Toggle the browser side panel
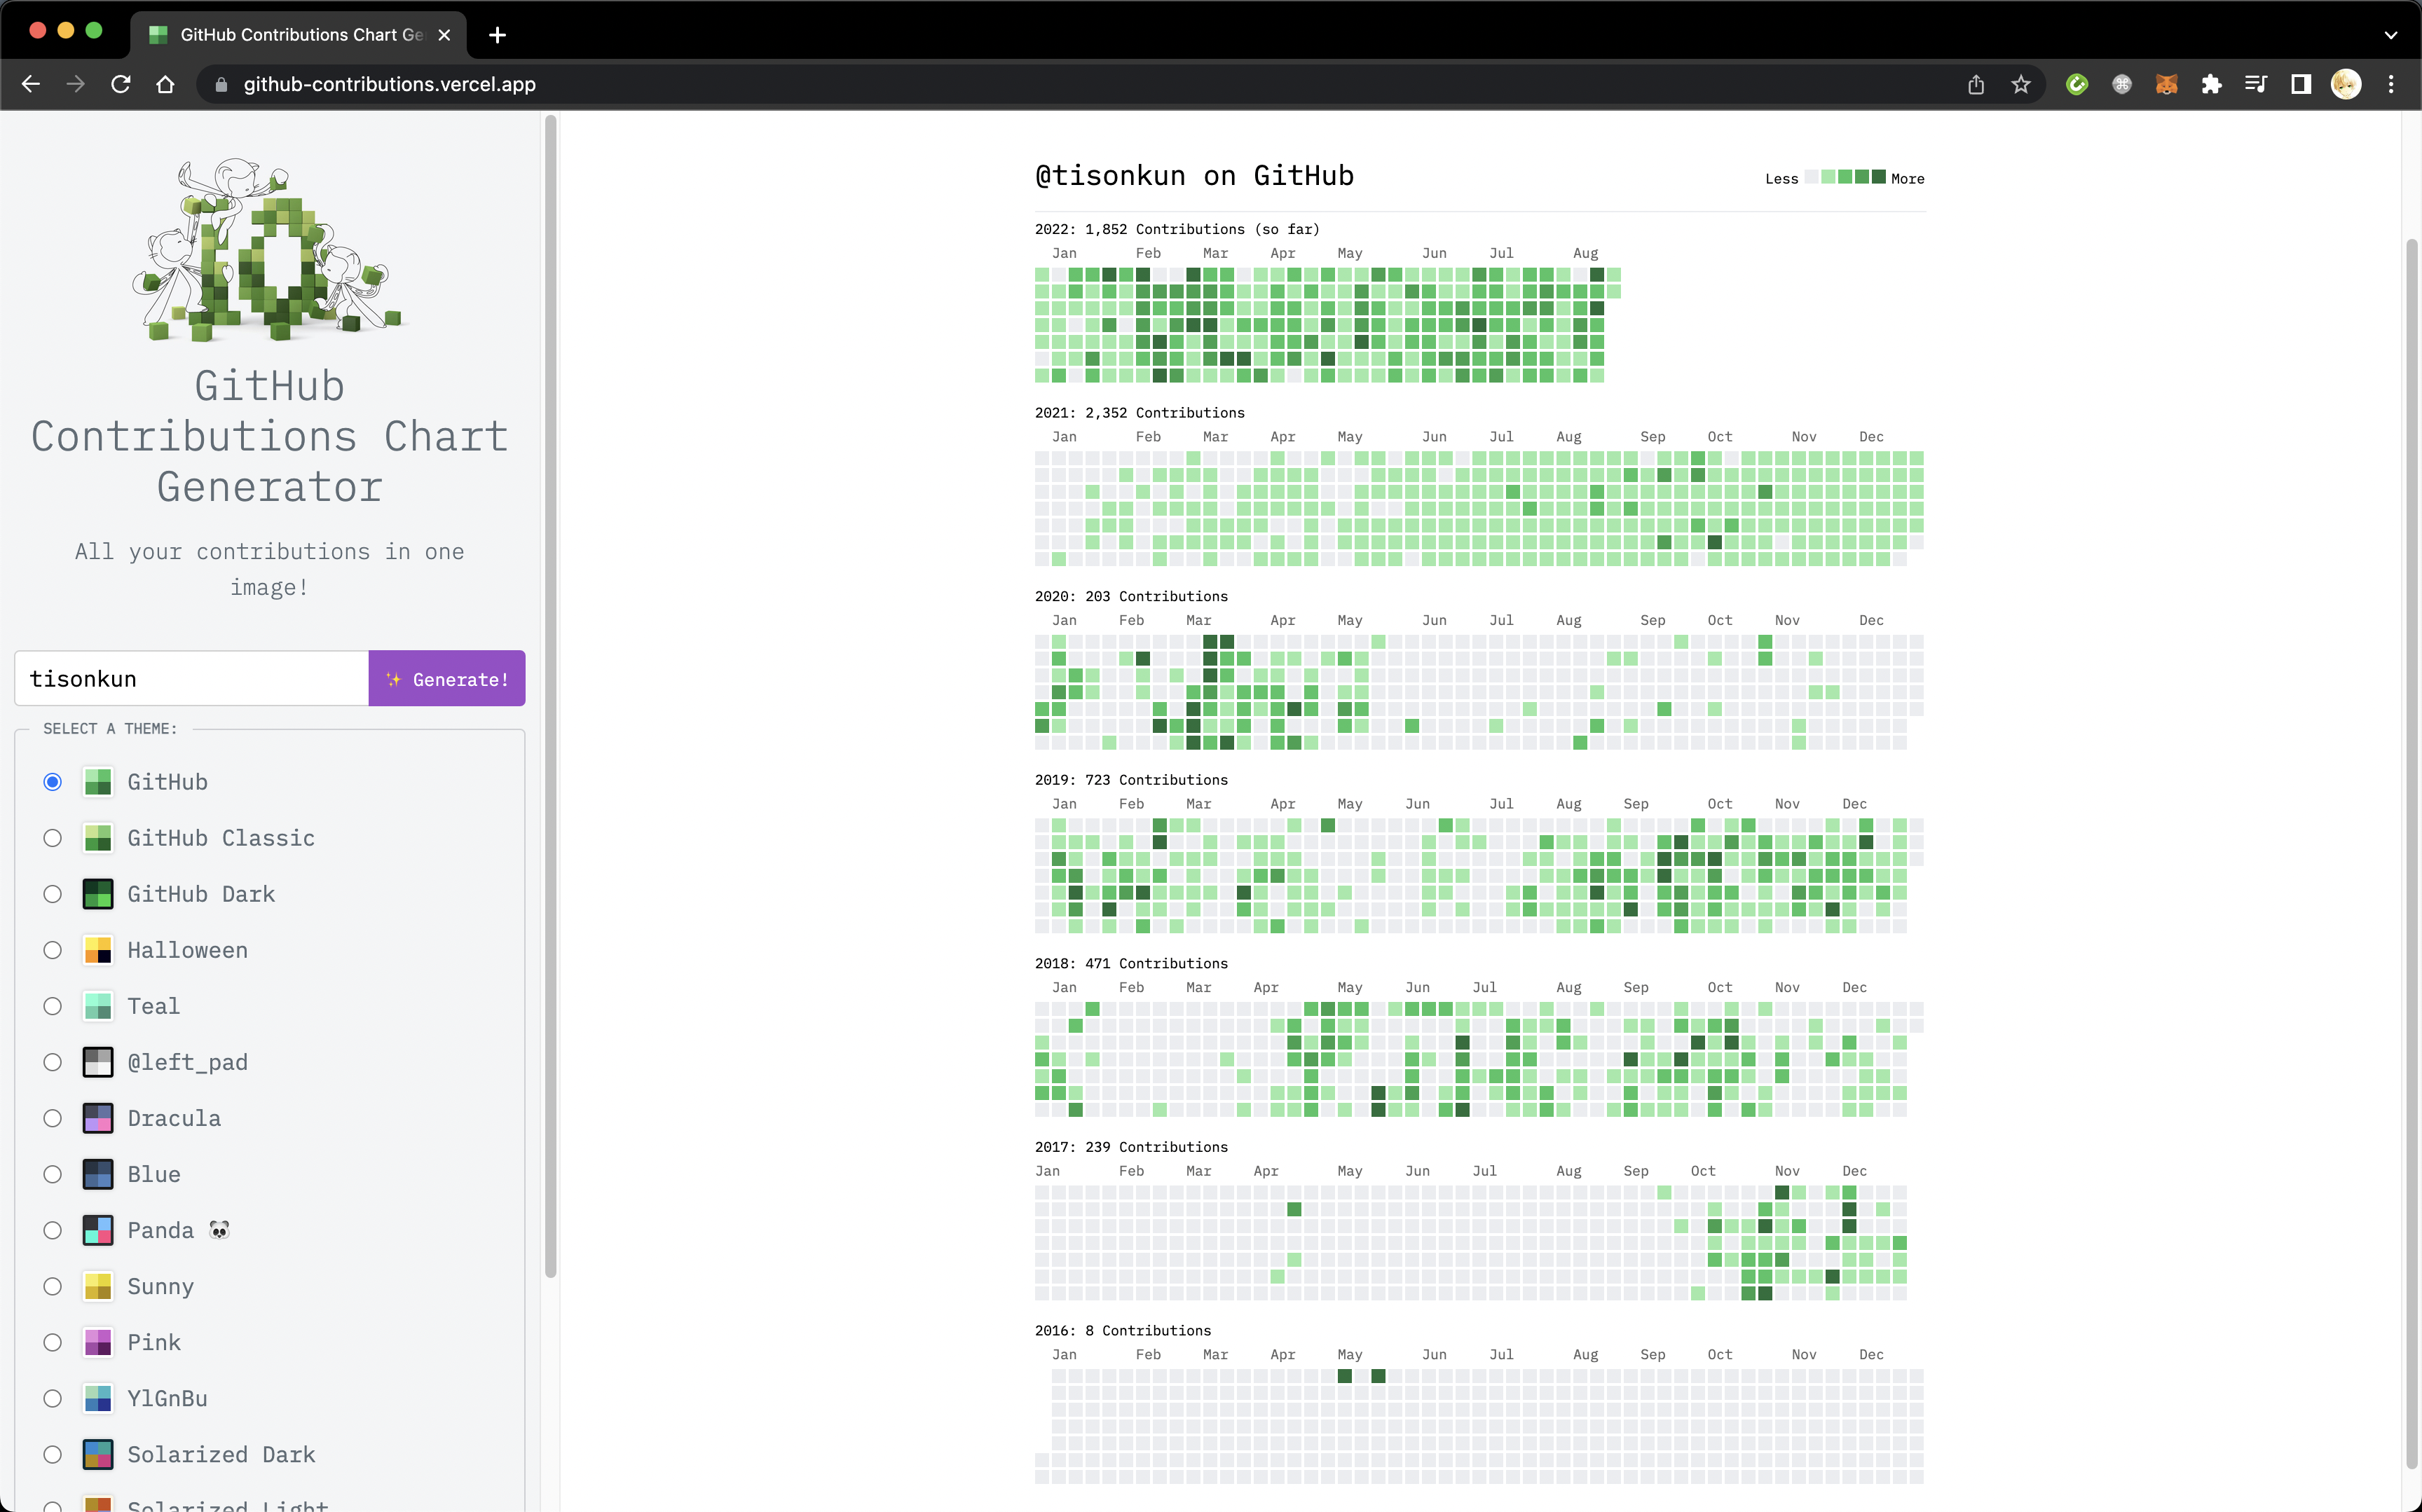 coord(2301,84)
